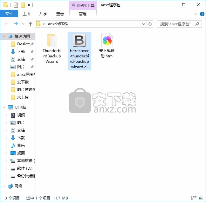
Task: Click the pin icon beside quick access 图片
Action: click(x=32, y=67)
